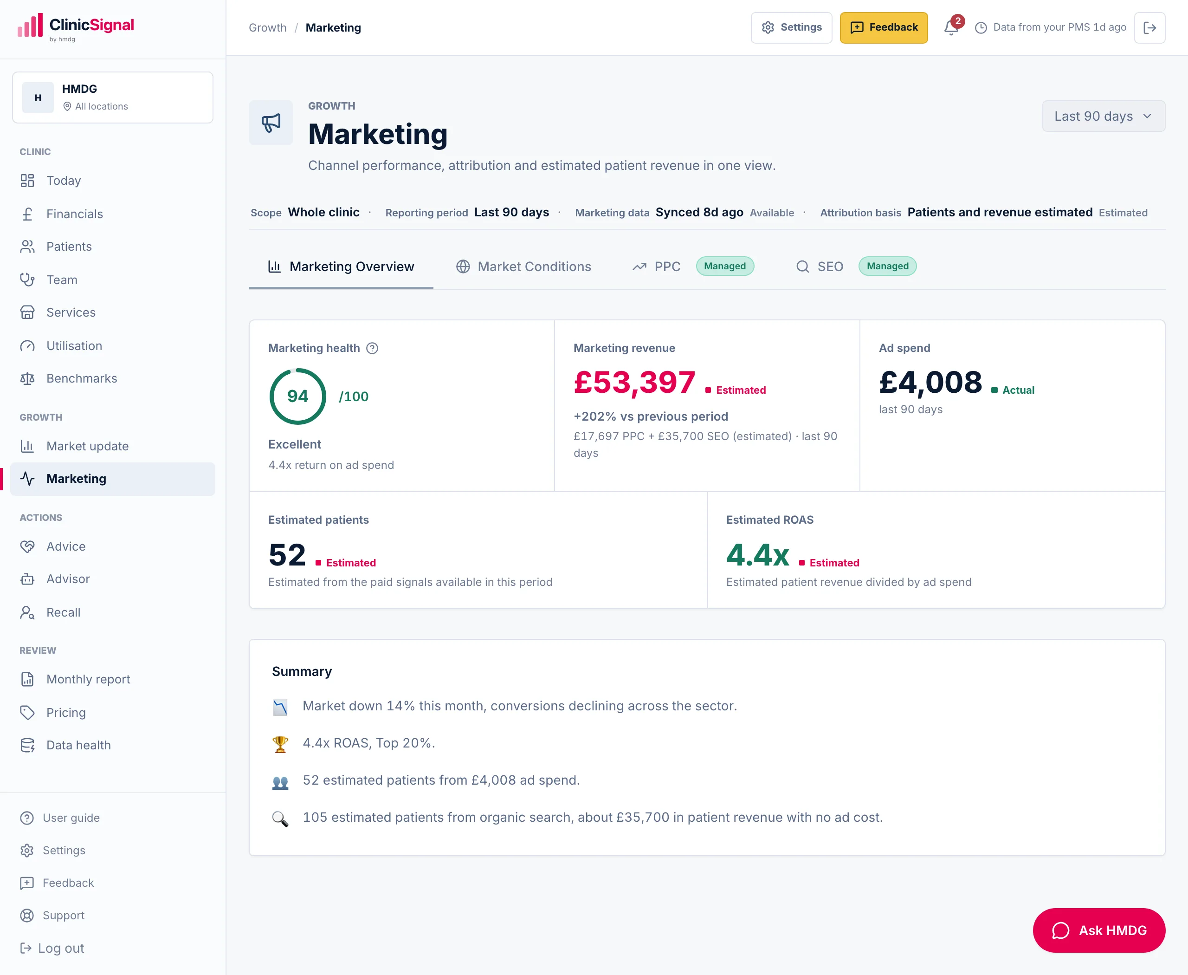The width and height of the screenshot is (1188, 975).
Task: Click the £4,008 ad spend value
Action: (930, 383)
